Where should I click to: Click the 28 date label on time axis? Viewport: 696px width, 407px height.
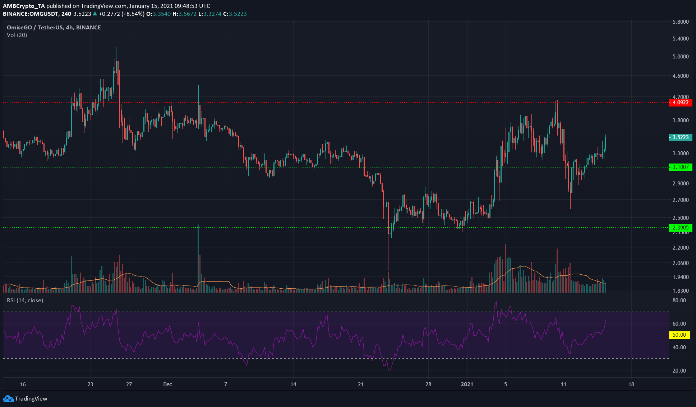[x=428, y=384]
